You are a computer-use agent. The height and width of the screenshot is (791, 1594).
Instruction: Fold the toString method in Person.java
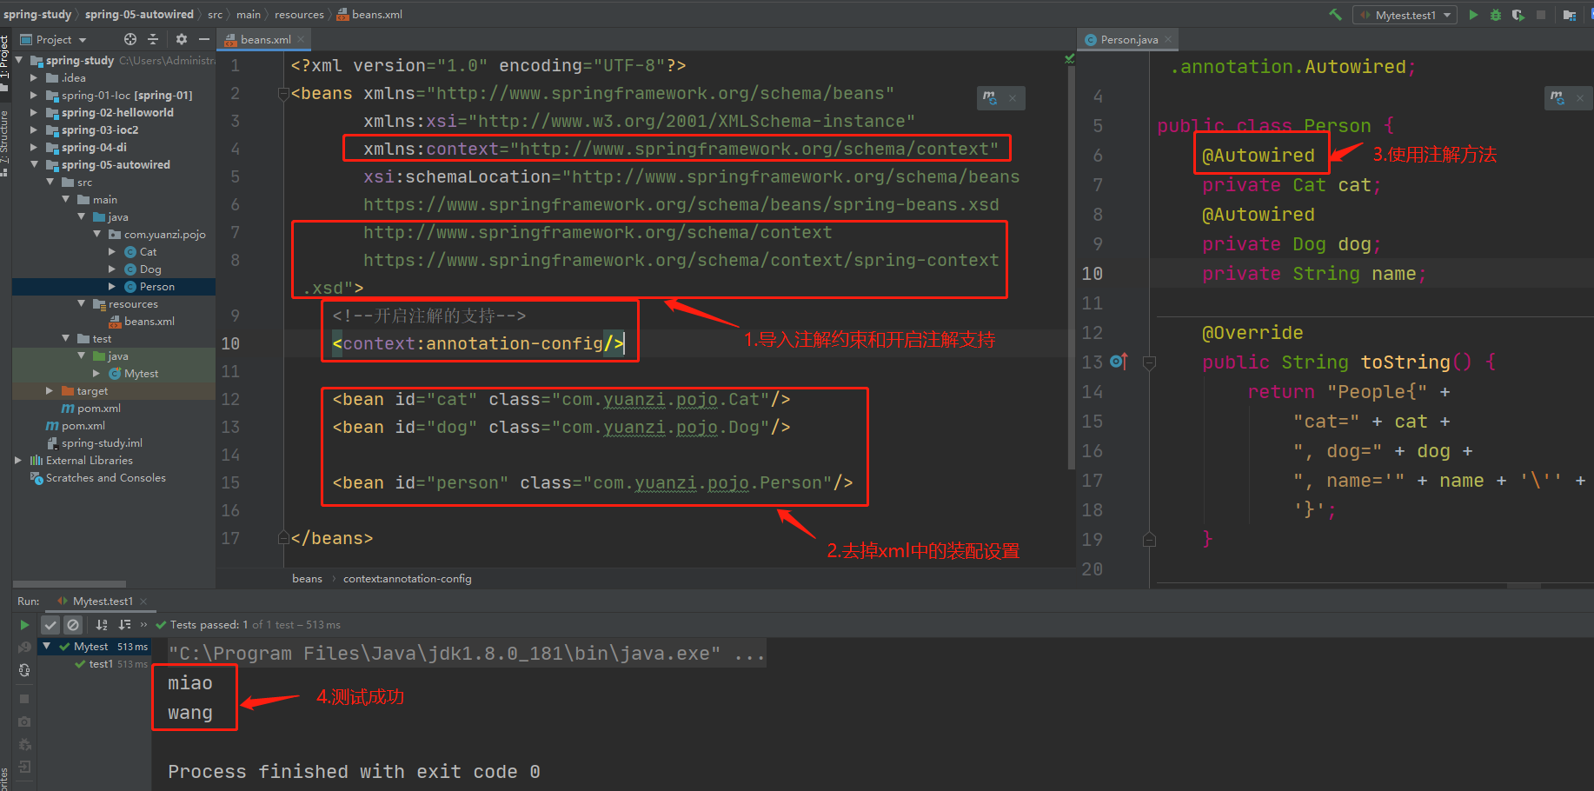1149,362
